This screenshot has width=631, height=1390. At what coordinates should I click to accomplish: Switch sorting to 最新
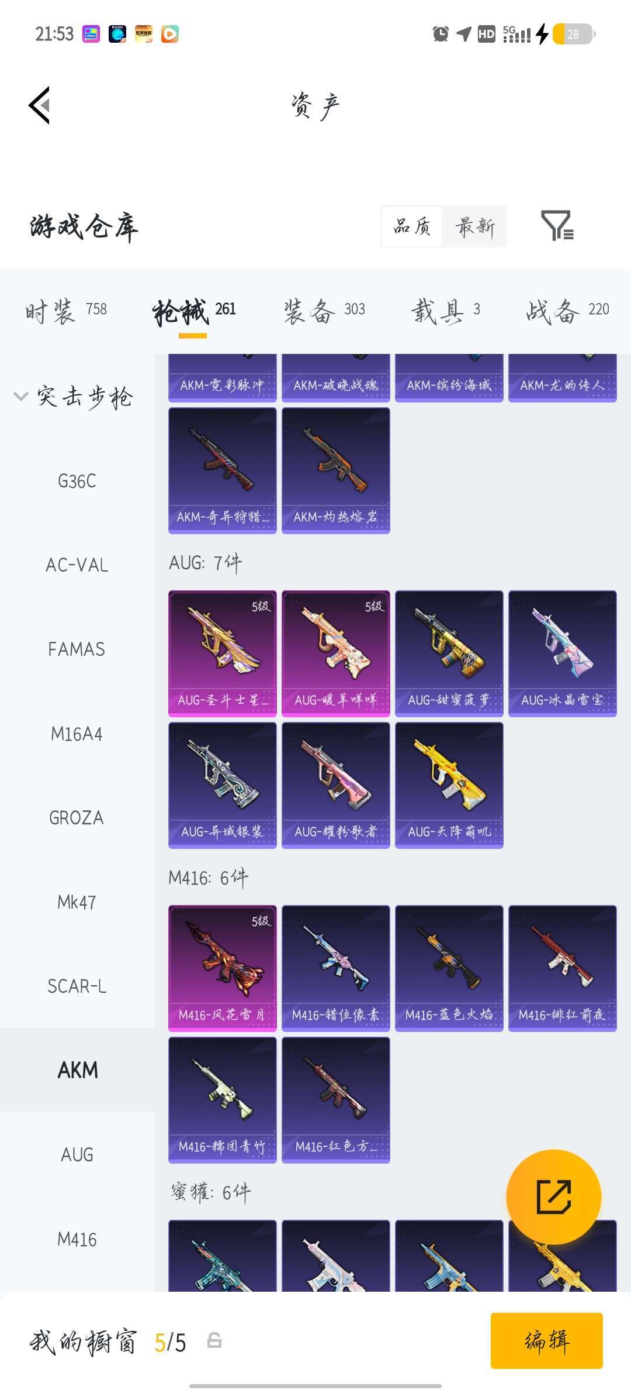474,226
